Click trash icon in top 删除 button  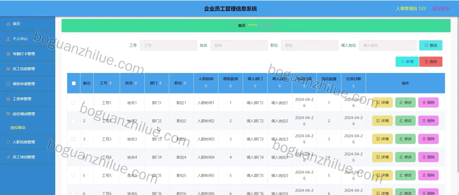(x=426, y=62)
